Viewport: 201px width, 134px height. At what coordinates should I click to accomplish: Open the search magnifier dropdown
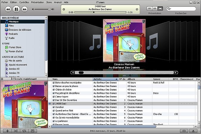[x=169, y=9]
